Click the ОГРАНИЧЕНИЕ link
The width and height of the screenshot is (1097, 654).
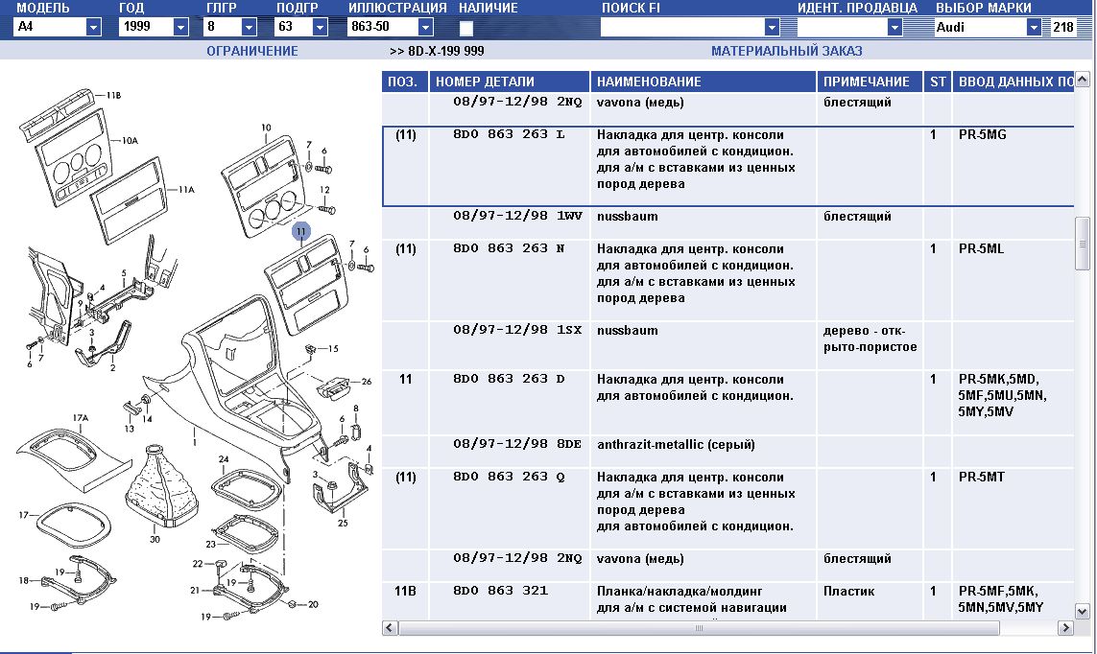(x=251, y=51)
